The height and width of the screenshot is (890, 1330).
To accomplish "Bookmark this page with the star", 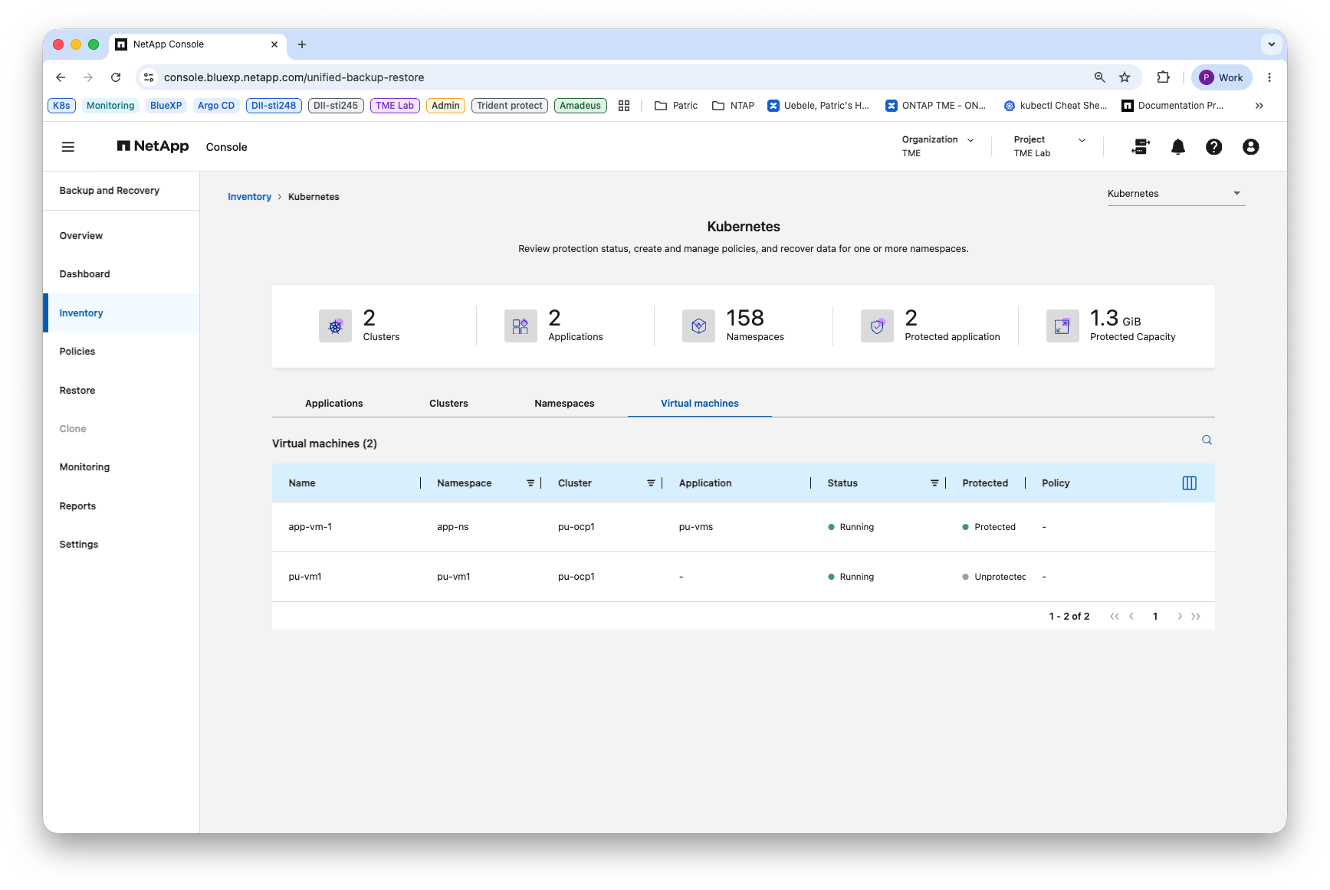I will click(1125, 77).
